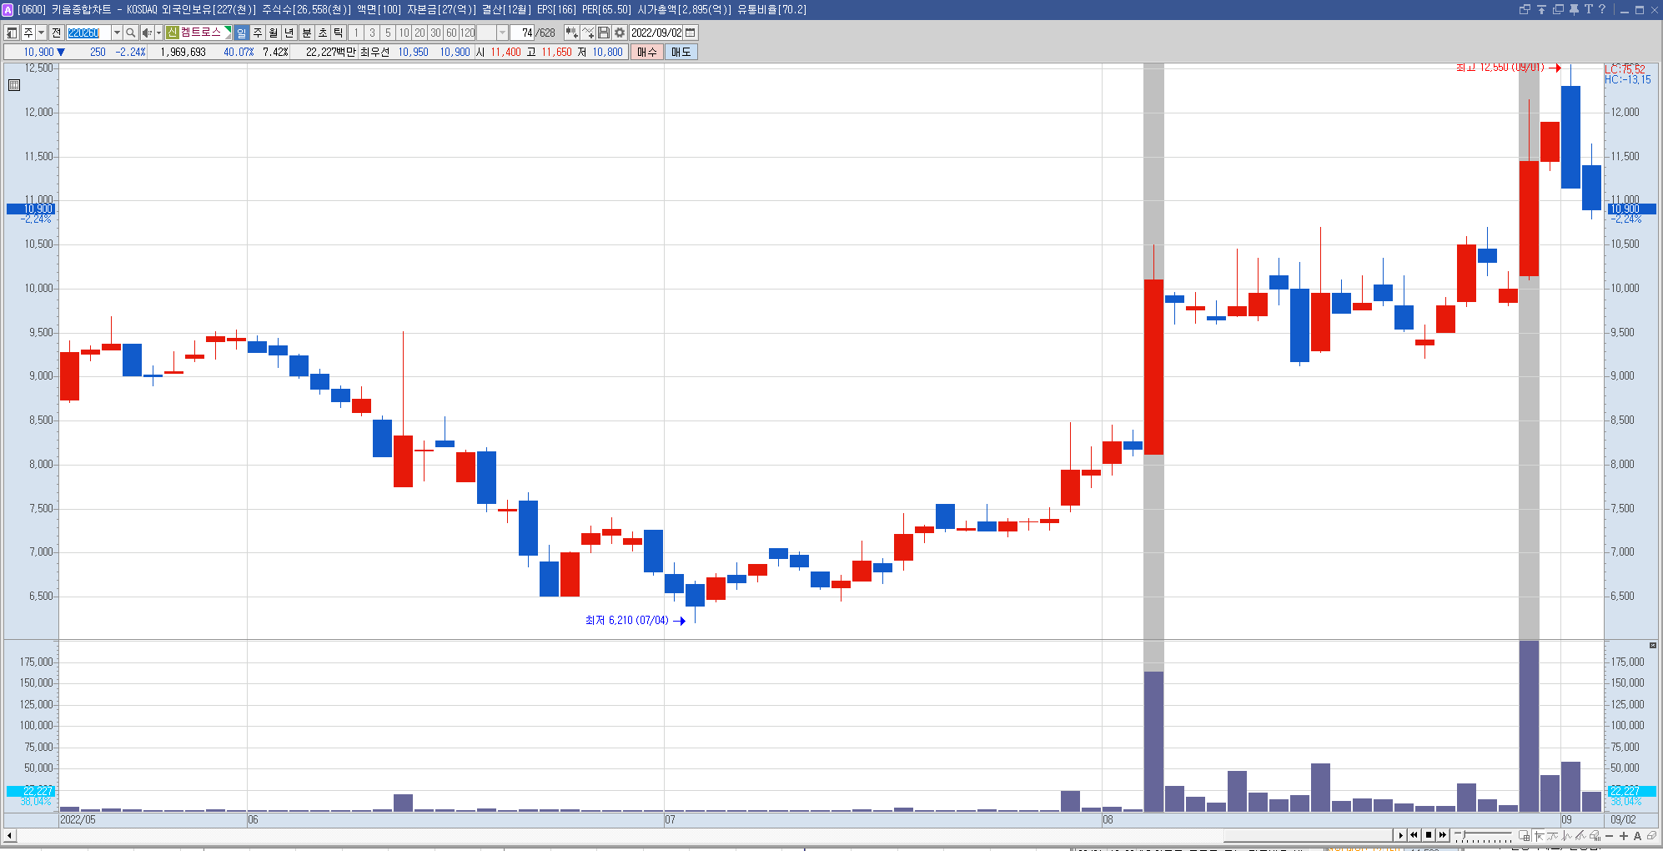Click the save chart floppy disk icon
The image size is (1663, 851).
tap(604, 33)
